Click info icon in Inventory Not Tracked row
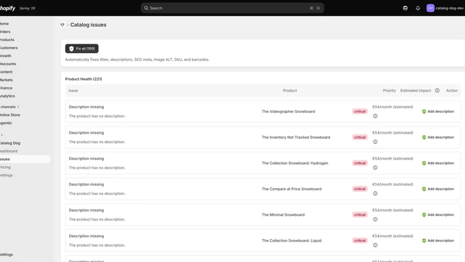The width and height of the screenshot is (465, 262). (x=375, y=142)
